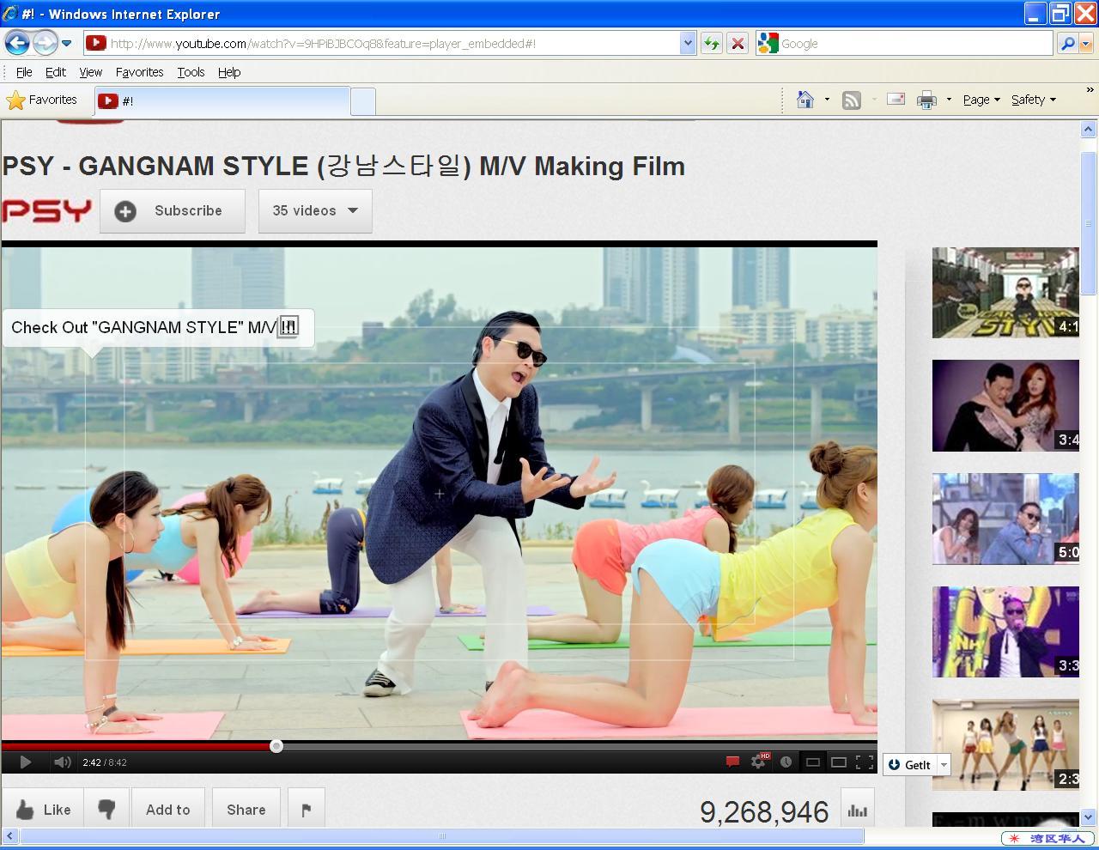The height and width of the screenshot is (850, 1099).
Task: Print the current page
Action: point(926,100)
